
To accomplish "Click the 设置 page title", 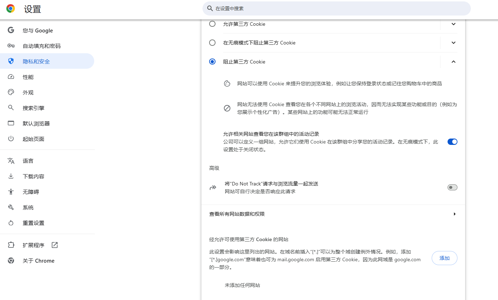I will tap(33, 9).
